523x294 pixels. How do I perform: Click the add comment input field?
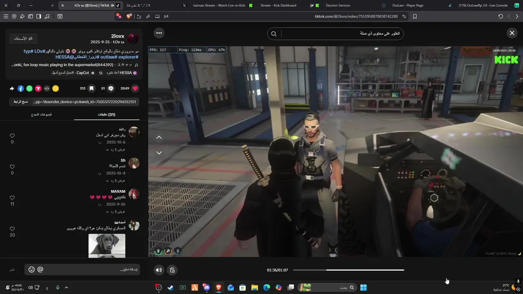[82, 269]
